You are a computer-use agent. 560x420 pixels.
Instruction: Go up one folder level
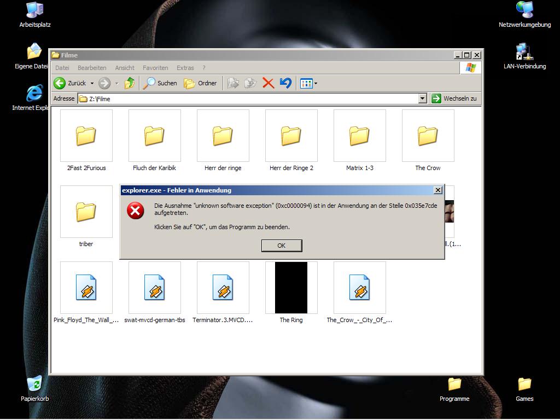pyautogui.click(x=130, y=83)
